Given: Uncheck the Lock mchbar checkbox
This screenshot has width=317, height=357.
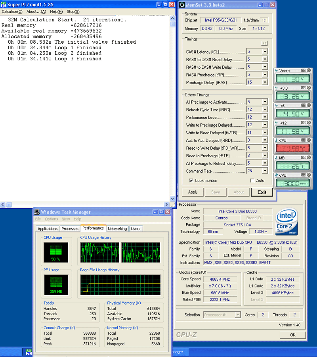Looking at the screenshot, I should coord(191,181).
